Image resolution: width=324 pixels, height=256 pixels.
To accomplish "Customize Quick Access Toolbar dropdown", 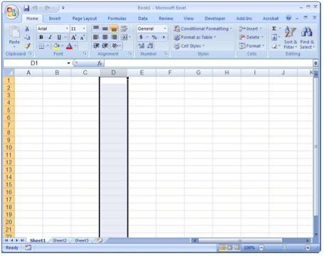I will click(63, 8).
